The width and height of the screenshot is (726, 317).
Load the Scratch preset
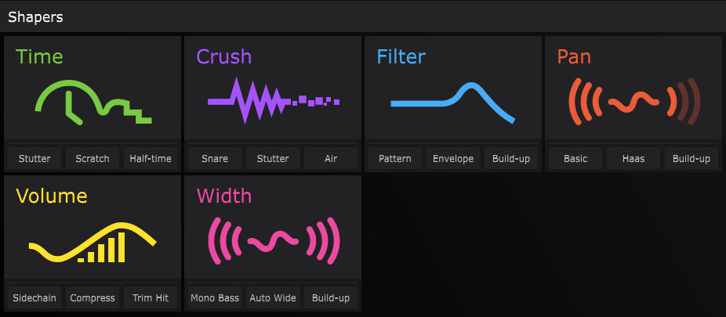(x=93, y=158)
